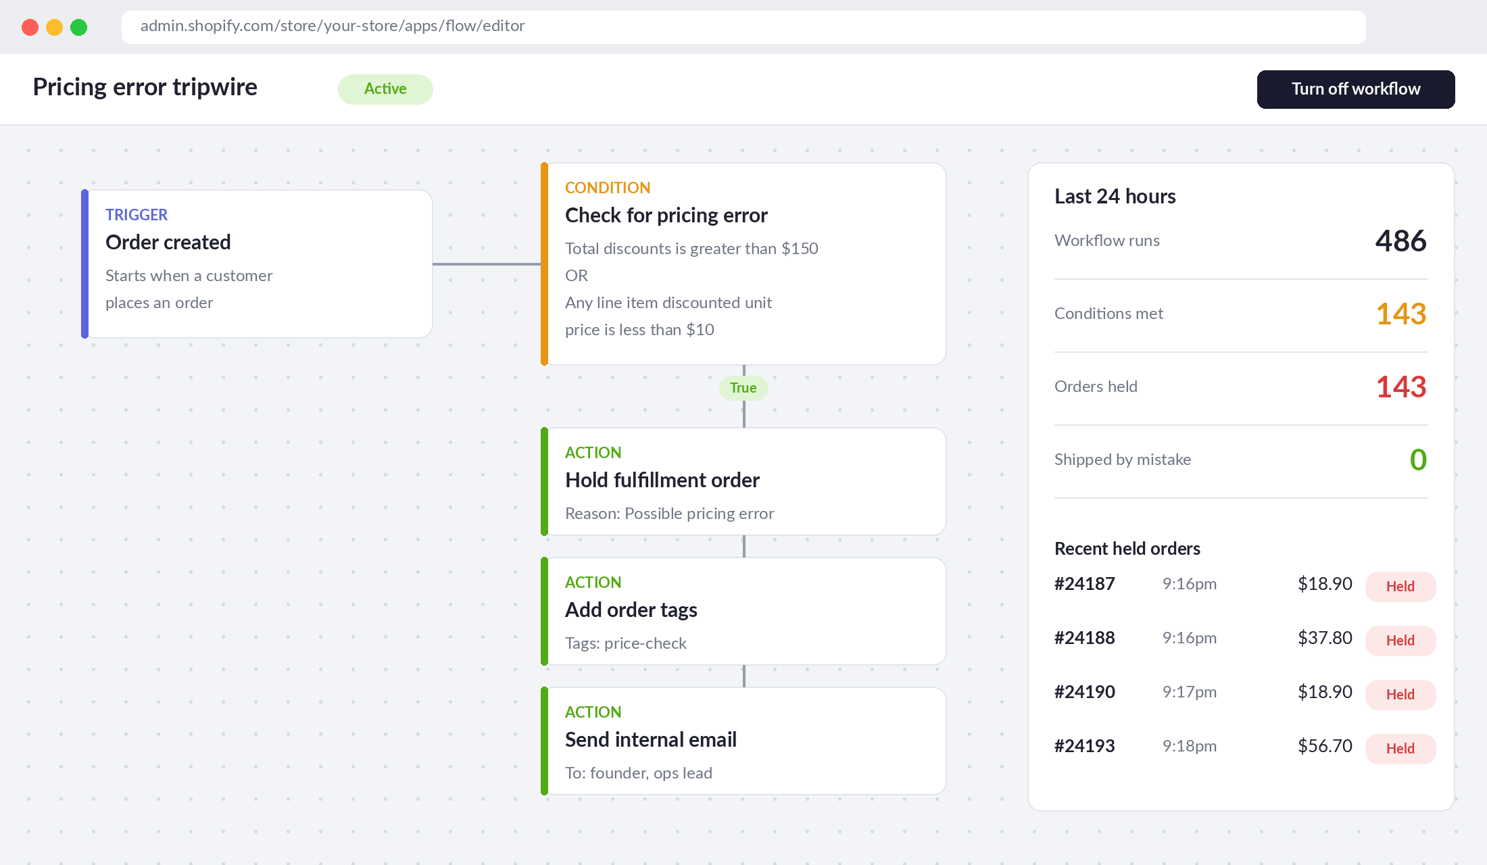1487x865 pixels.
Task: Click the yellow minimize window button
Action: click(54, 27)
